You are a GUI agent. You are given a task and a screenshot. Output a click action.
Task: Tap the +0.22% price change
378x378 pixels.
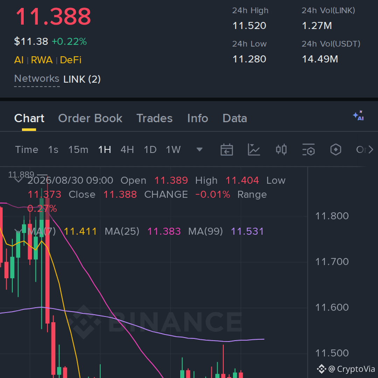[69, 41]
